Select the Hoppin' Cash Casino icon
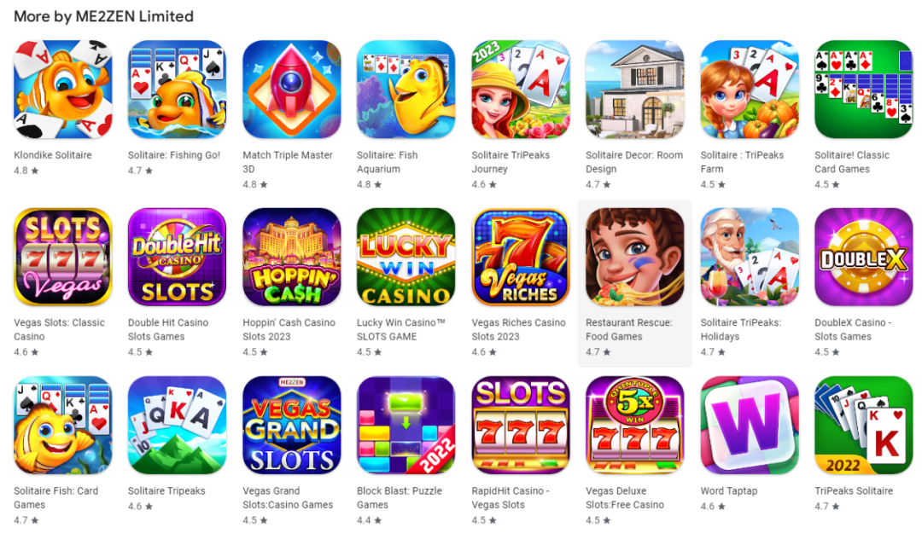This screenshot has height=539, width=922. tap(292, 258)
